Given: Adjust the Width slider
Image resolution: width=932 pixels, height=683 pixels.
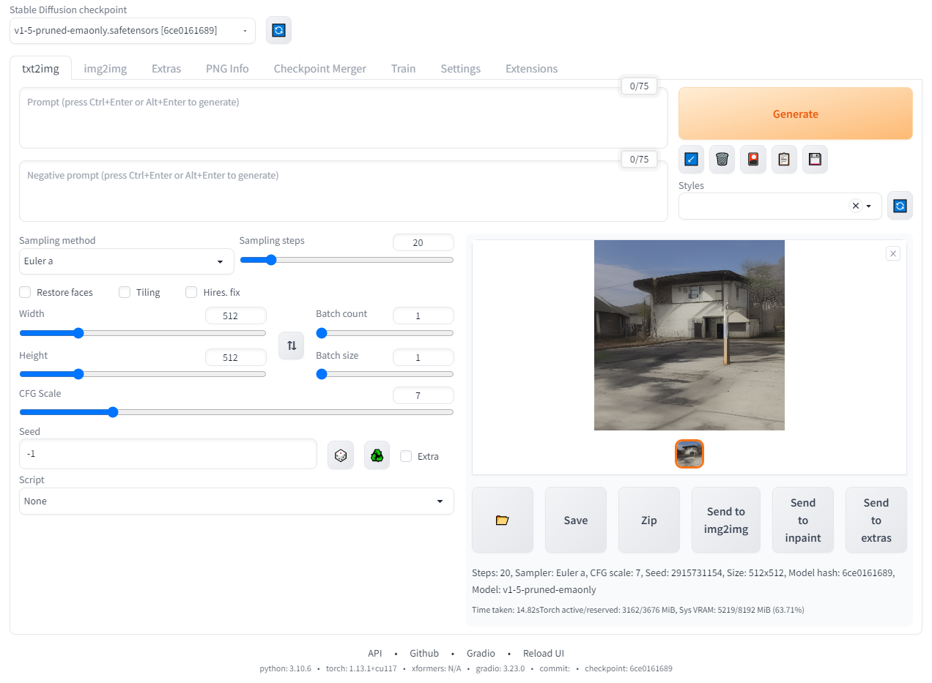Looking at the screenshot, I should [x=143, y=333].
